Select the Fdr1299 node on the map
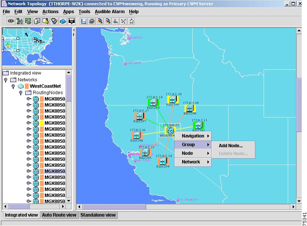 point(173,100)
